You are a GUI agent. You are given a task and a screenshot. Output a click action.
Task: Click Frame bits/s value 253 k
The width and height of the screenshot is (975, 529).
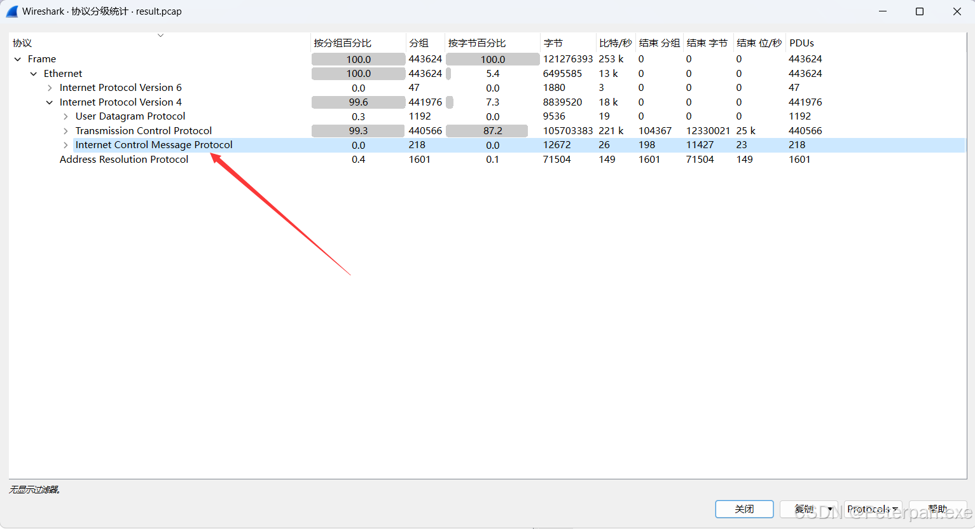[x=611, y=59]
